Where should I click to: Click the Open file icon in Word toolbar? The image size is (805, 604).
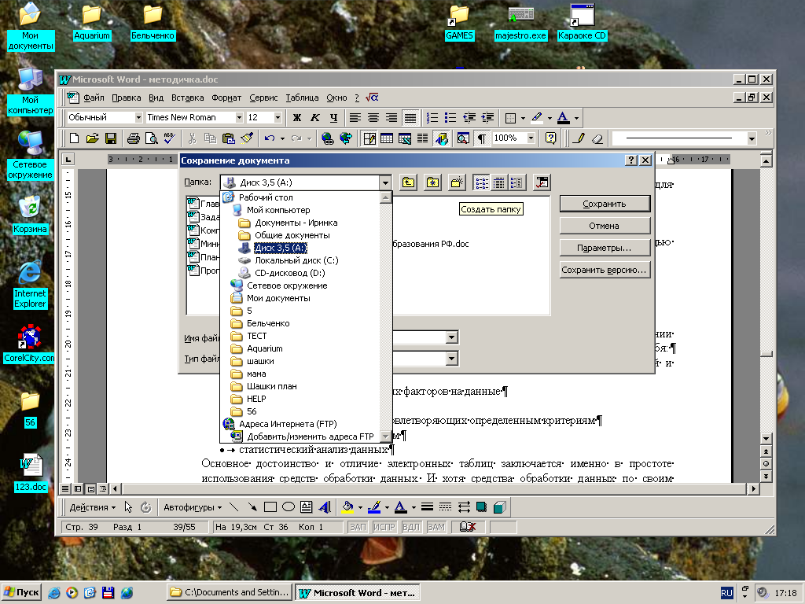[93, 138]
